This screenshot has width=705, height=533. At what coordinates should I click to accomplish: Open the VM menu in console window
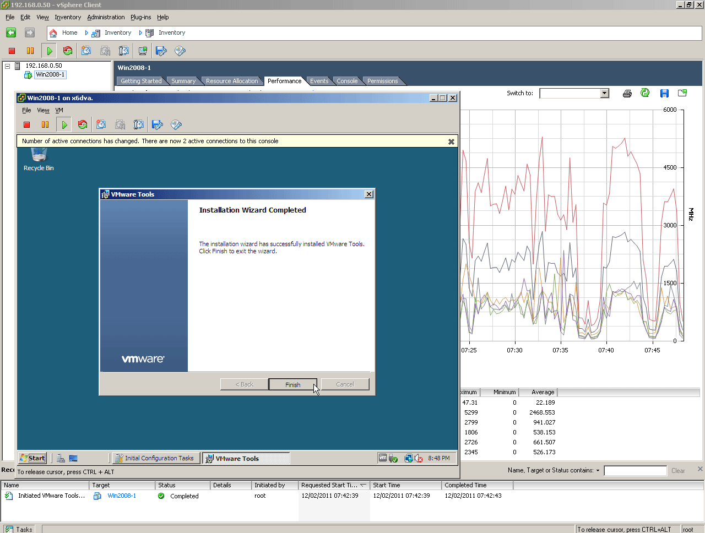[x=59, y=110]
